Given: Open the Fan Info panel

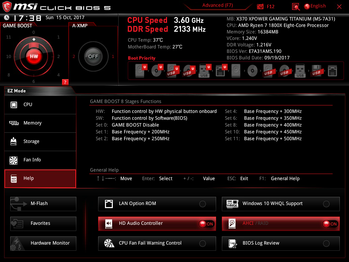Looking at the screenshot, I should click(x=40, y=160).
